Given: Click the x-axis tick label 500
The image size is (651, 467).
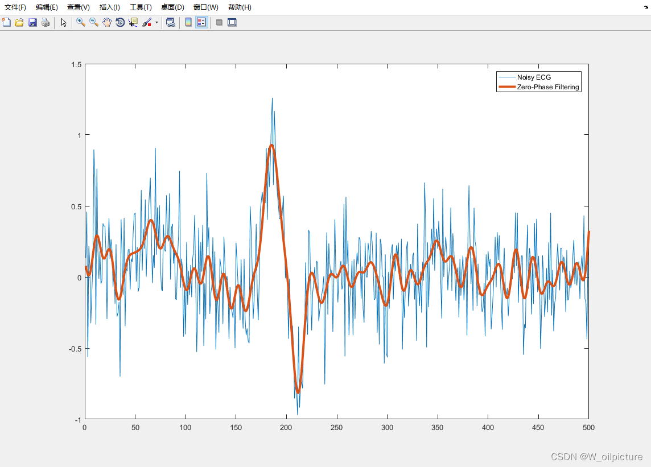Looking at the screenshot, I should [x=588, y=428].
